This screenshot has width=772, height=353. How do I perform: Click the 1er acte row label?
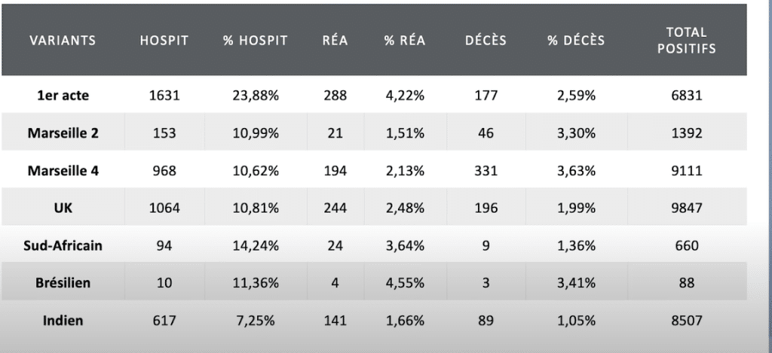click(63, 96)
